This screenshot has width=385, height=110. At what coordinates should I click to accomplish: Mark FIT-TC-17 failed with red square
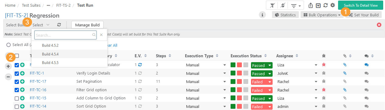(x=239, y=82)
